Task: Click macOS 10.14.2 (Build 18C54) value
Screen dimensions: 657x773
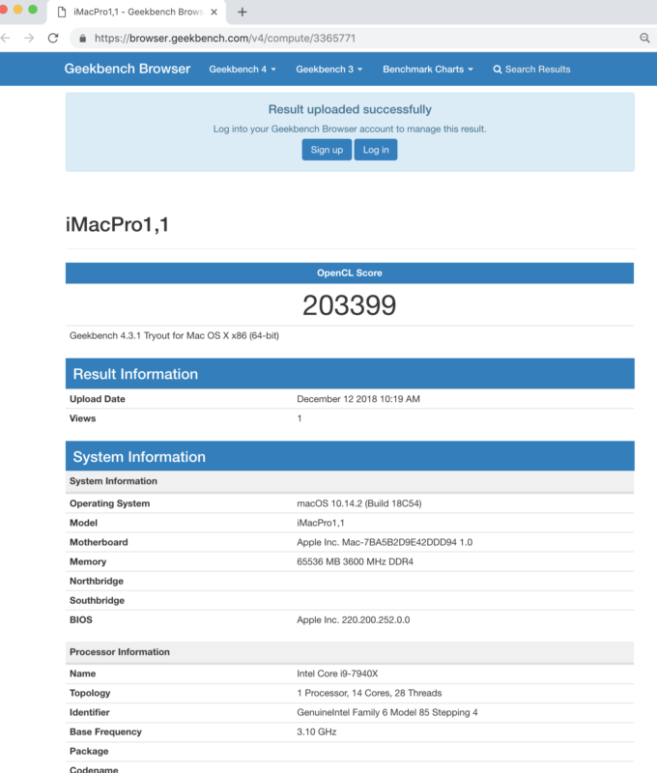Action: tap(358, 503)
